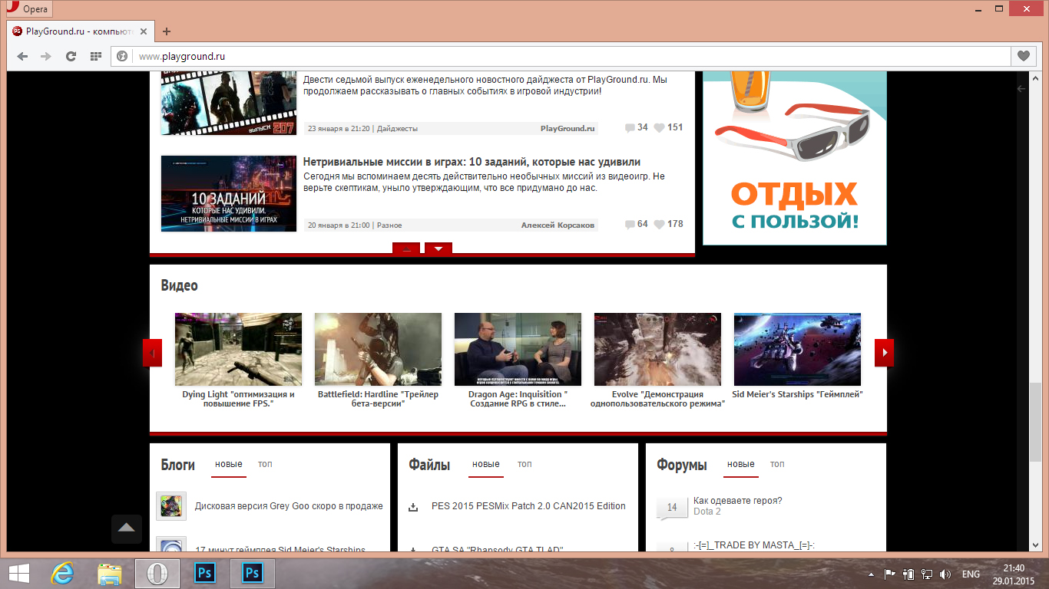Open forum thread "Как одеваете героя?"
The width and height of the screenshot is (1049, 589).
click(738, 501)
